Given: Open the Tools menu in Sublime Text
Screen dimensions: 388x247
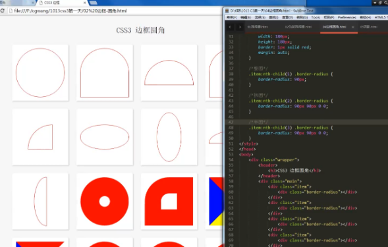Looking at the screenshot, I should pyautogui.click(x=316, y=17).
